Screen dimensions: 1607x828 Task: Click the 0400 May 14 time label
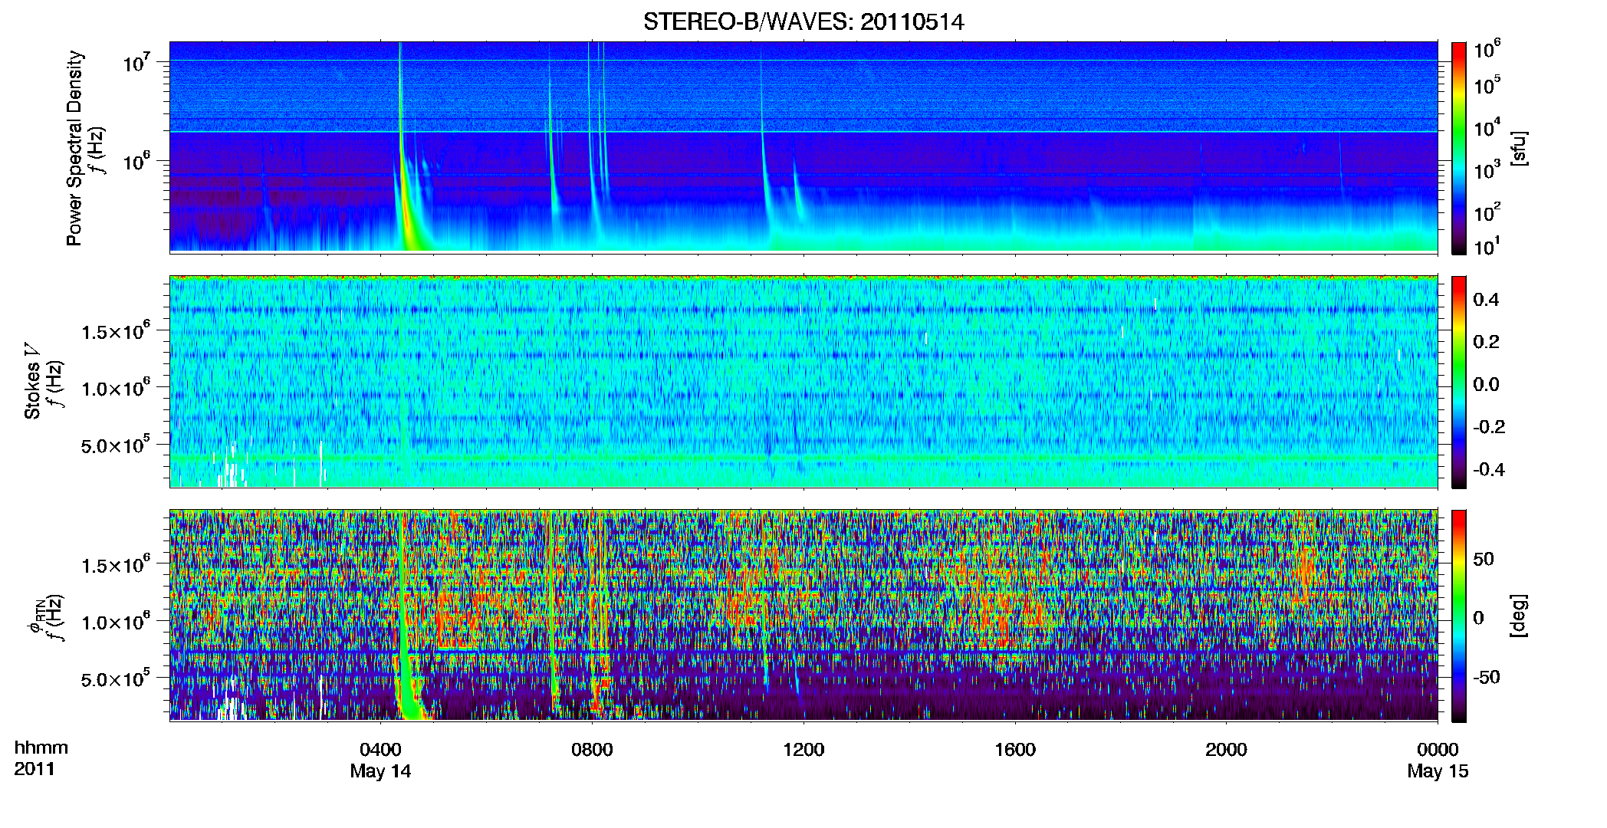(380, 760)
